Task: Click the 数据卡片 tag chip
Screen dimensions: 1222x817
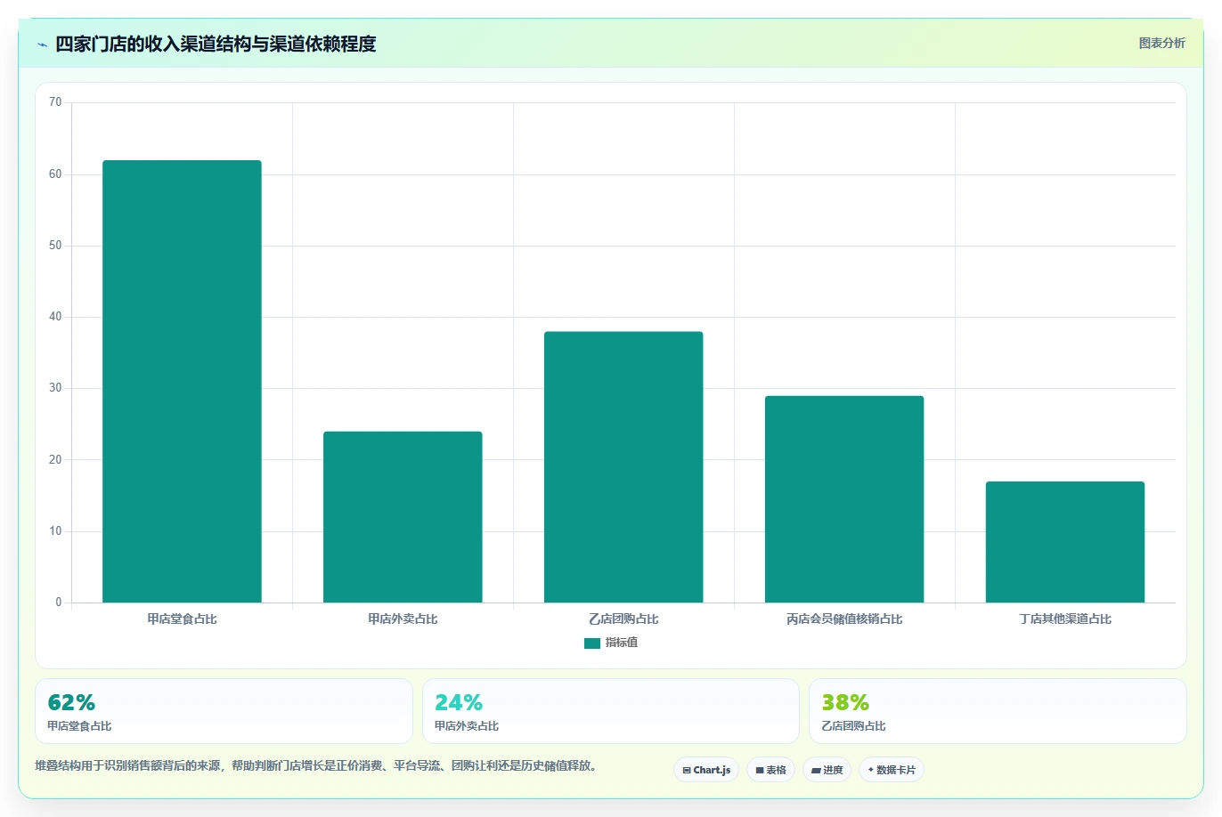Action: click(x=892, y=770)
